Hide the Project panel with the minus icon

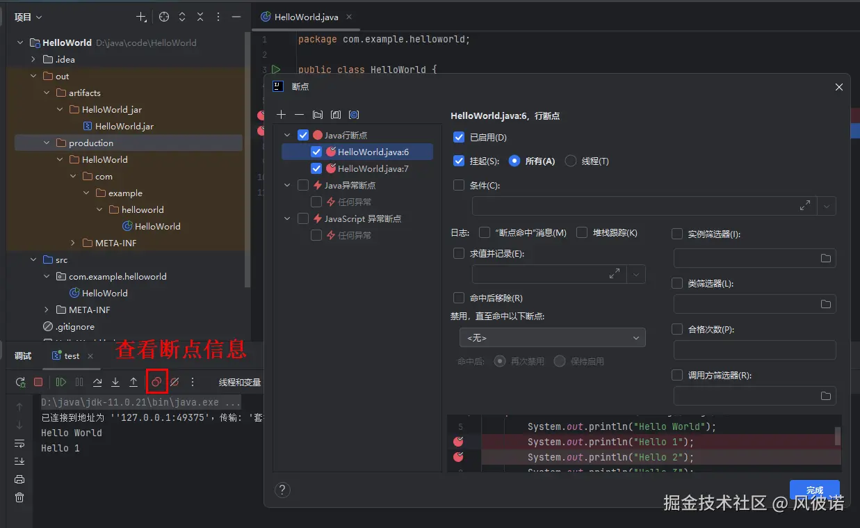[x=236, y=17]
